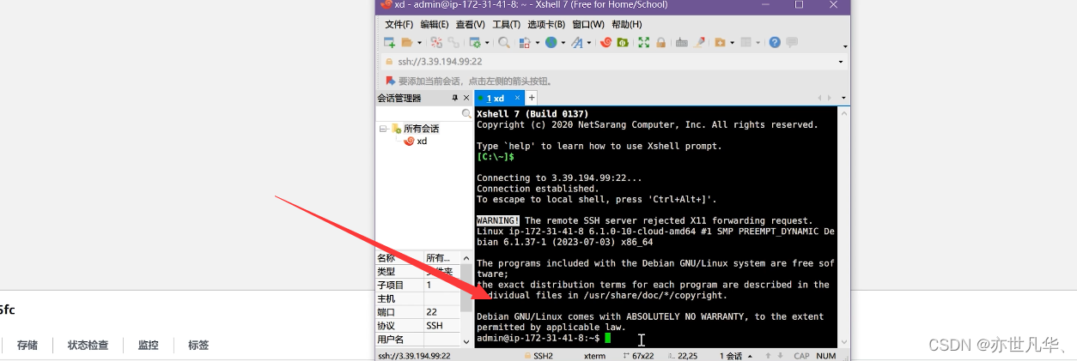Screen dimensions: 1077x361
Task: Click the font 'A' icon
Action: pos(577,42)
